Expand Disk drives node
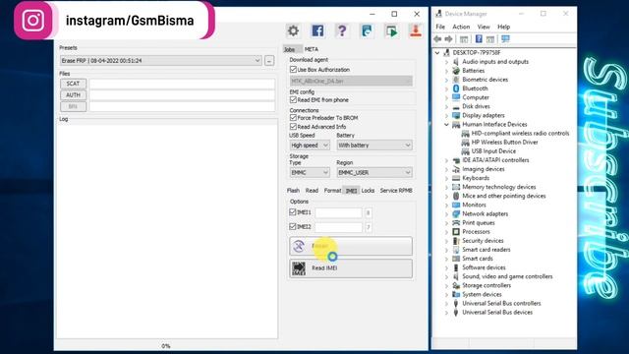Image resolution: width=629 pixels, height=354 pixels. click(x=446, y=106)
